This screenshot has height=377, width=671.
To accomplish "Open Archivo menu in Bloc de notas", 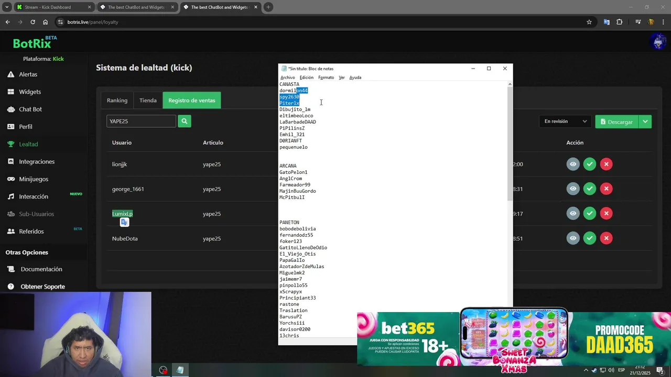I will (x=288, y=77).
